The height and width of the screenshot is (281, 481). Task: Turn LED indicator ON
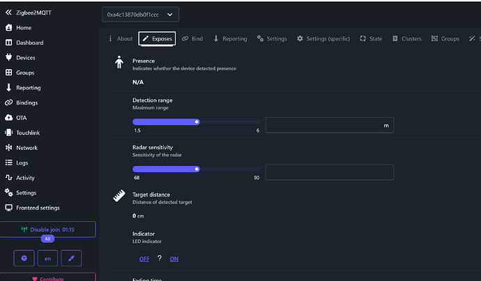click(x=174, y=259)
